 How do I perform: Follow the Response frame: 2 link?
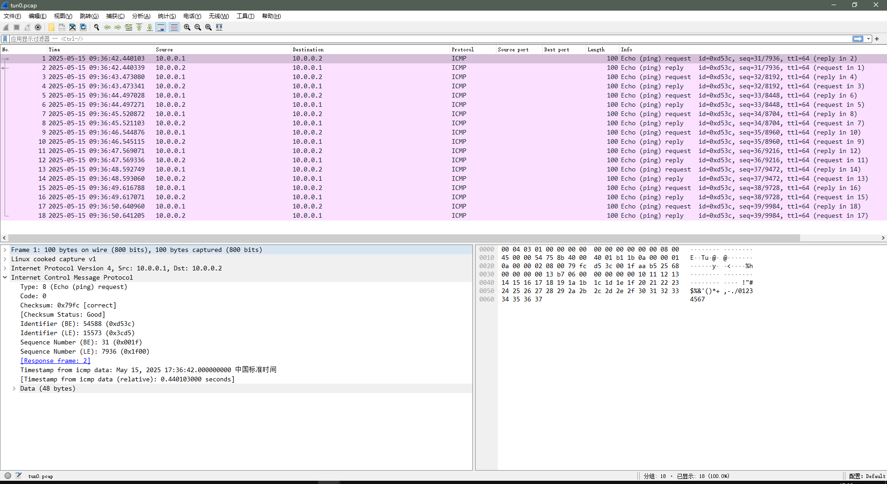(55, 361)
